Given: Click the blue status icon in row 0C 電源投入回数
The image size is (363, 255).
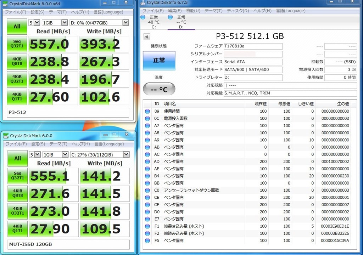Looking at the screenshot, I should pyautogui.click(x=147, y=119).
